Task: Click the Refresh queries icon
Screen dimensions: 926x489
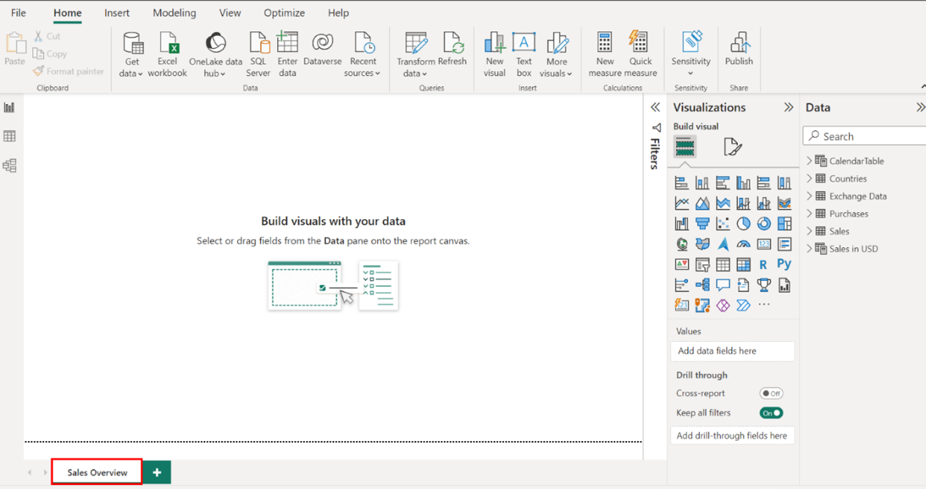Action: tap(453, 43)
